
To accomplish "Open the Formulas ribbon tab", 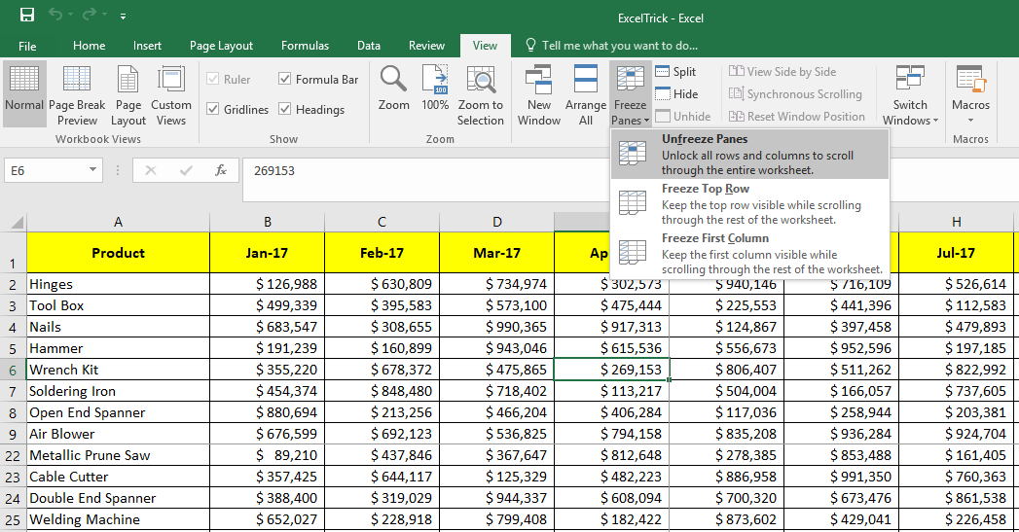I will (305, 46).
